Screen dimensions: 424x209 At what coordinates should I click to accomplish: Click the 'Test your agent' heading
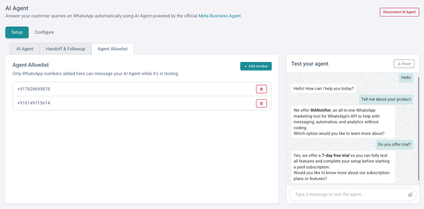(310, 64)
